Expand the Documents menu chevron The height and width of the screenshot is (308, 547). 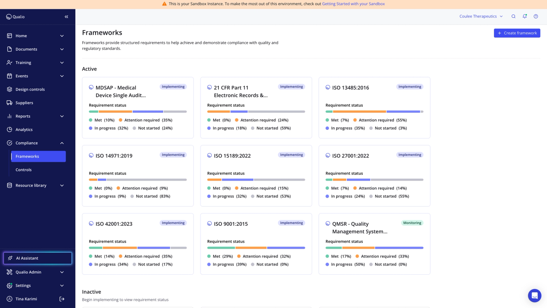point(62,49)
